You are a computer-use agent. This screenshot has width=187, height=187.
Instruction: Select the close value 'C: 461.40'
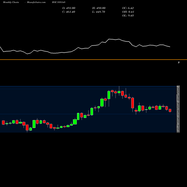(x=69, y=12)
